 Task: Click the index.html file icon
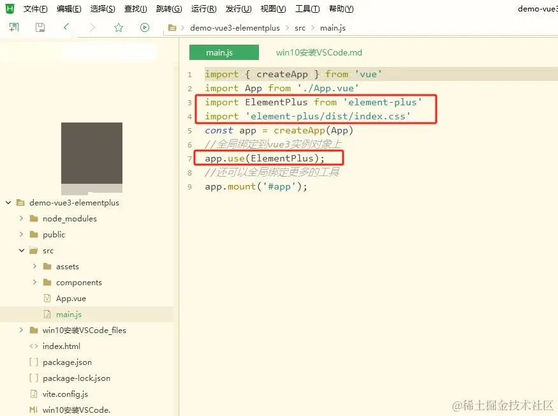coord(34,346)
